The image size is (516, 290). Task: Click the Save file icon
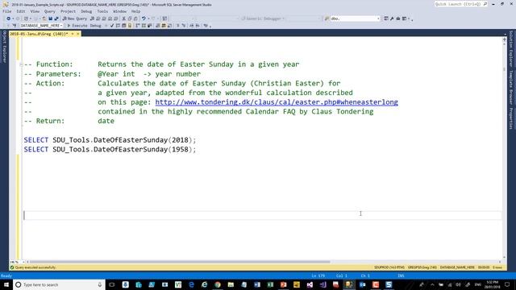click(50, 19)
